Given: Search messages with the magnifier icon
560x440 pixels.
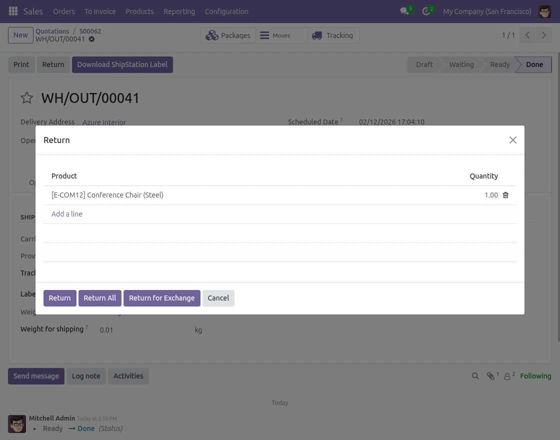Looking at the screenshot, I should 475,376.
